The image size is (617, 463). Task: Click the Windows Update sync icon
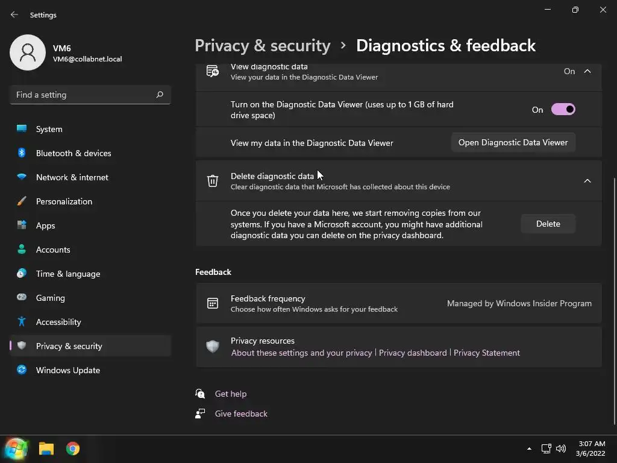pos(22,370)
